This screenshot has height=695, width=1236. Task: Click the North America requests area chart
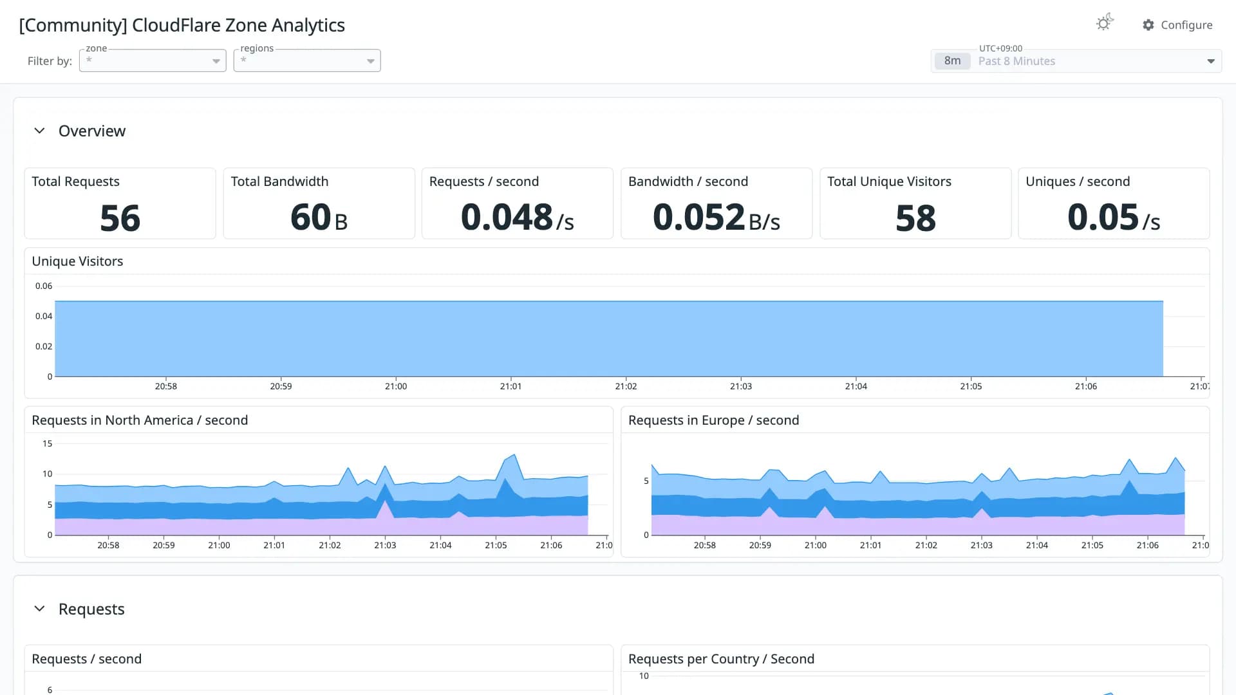[322, 496]
